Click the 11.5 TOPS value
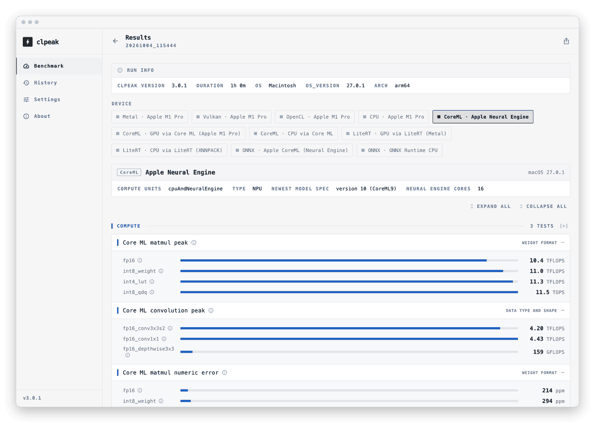The width and height of the screenshot is (595, 423). (x=550, y=292)
